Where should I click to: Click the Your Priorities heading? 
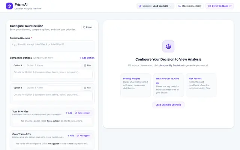click(x=20, y=112)
